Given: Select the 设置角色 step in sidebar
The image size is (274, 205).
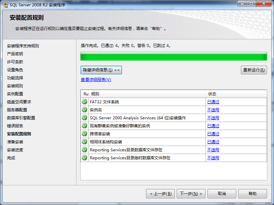Looking at the screenshot, I should point(15,70).
